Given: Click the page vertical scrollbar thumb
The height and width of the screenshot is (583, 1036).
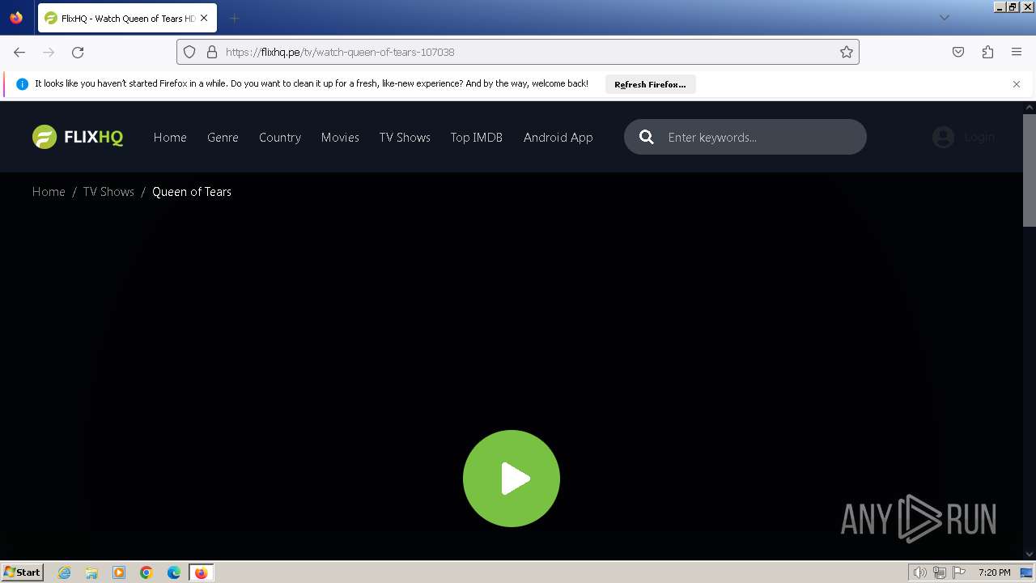Looking at the screenshot, I should point(1030,170).
